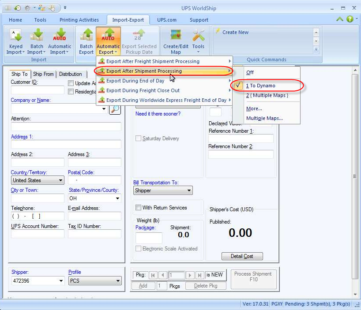Enable With Return Services checkbox
361x310 pixels.
coord(138,207)
